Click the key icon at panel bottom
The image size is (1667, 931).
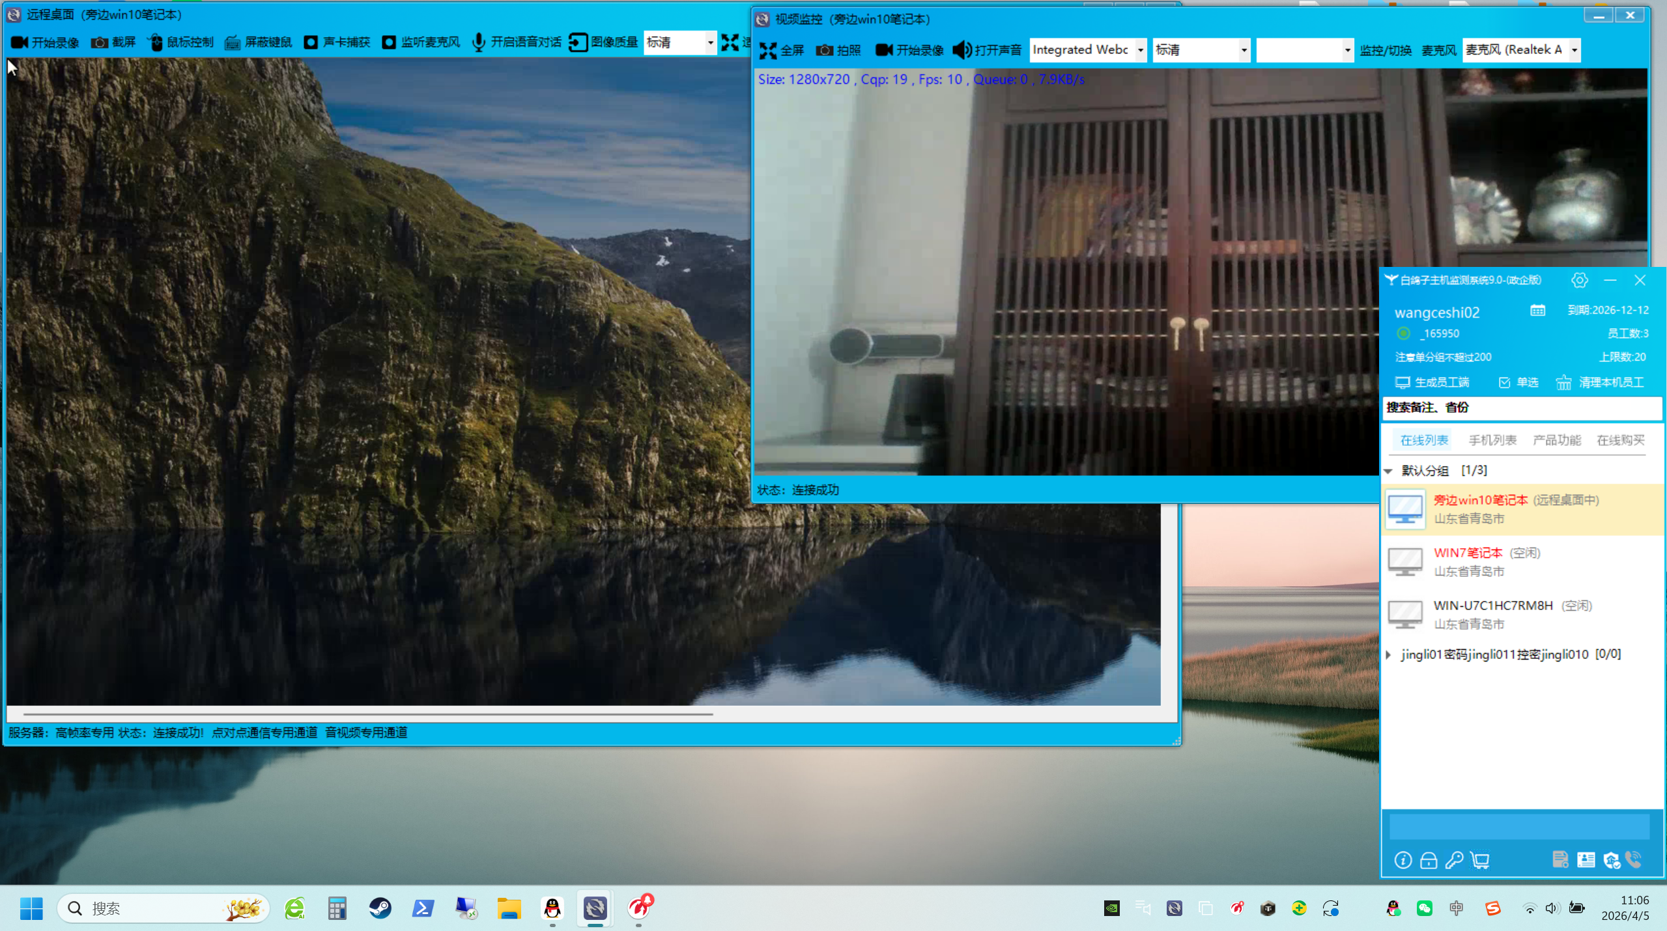point(1454,860)
